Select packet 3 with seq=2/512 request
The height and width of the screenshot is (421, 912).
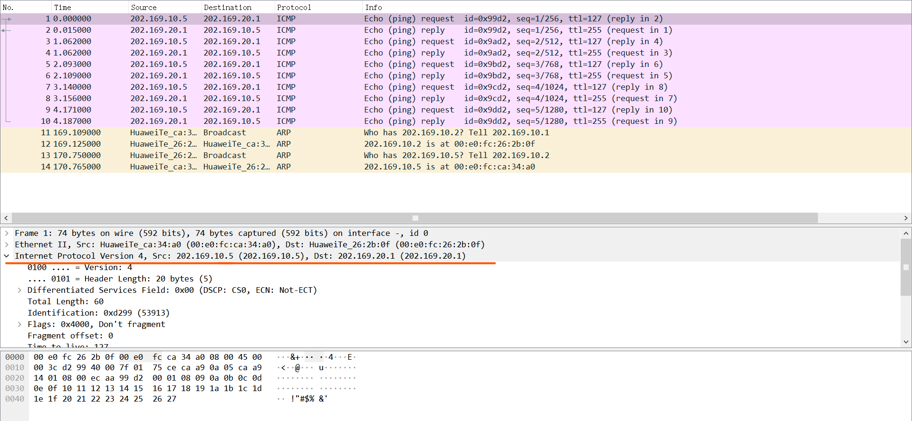456,41
